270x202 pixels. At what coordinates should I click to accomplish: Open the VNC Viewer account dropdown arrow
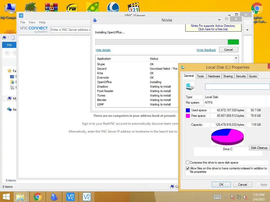coord(247,30)
